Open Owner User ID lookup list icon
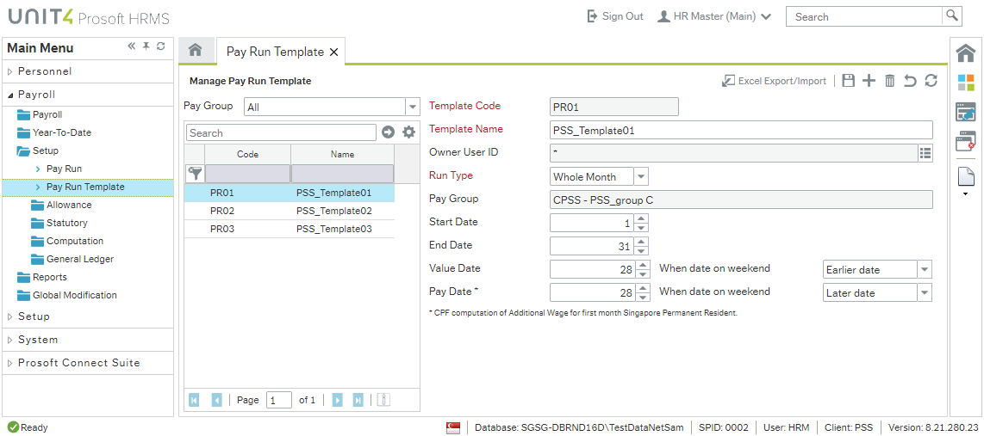This screenshot has width=984, height=436. coord(925,152)
